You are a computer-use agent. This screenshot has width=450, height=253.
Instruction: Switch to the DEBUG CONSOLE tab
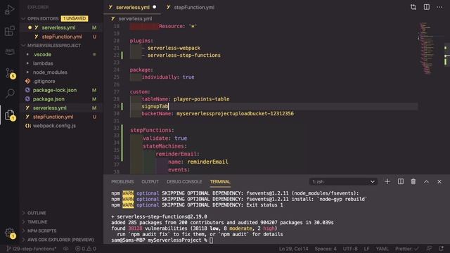184,181
